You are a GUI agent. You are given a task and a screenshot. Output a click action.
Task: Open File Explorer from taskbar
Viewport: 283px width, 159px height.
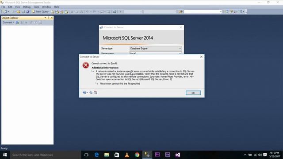click(x=107, y=155)
